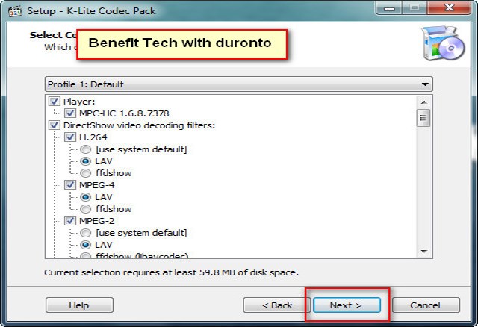Select LAV radio under H.264

(x=86, y=161)
